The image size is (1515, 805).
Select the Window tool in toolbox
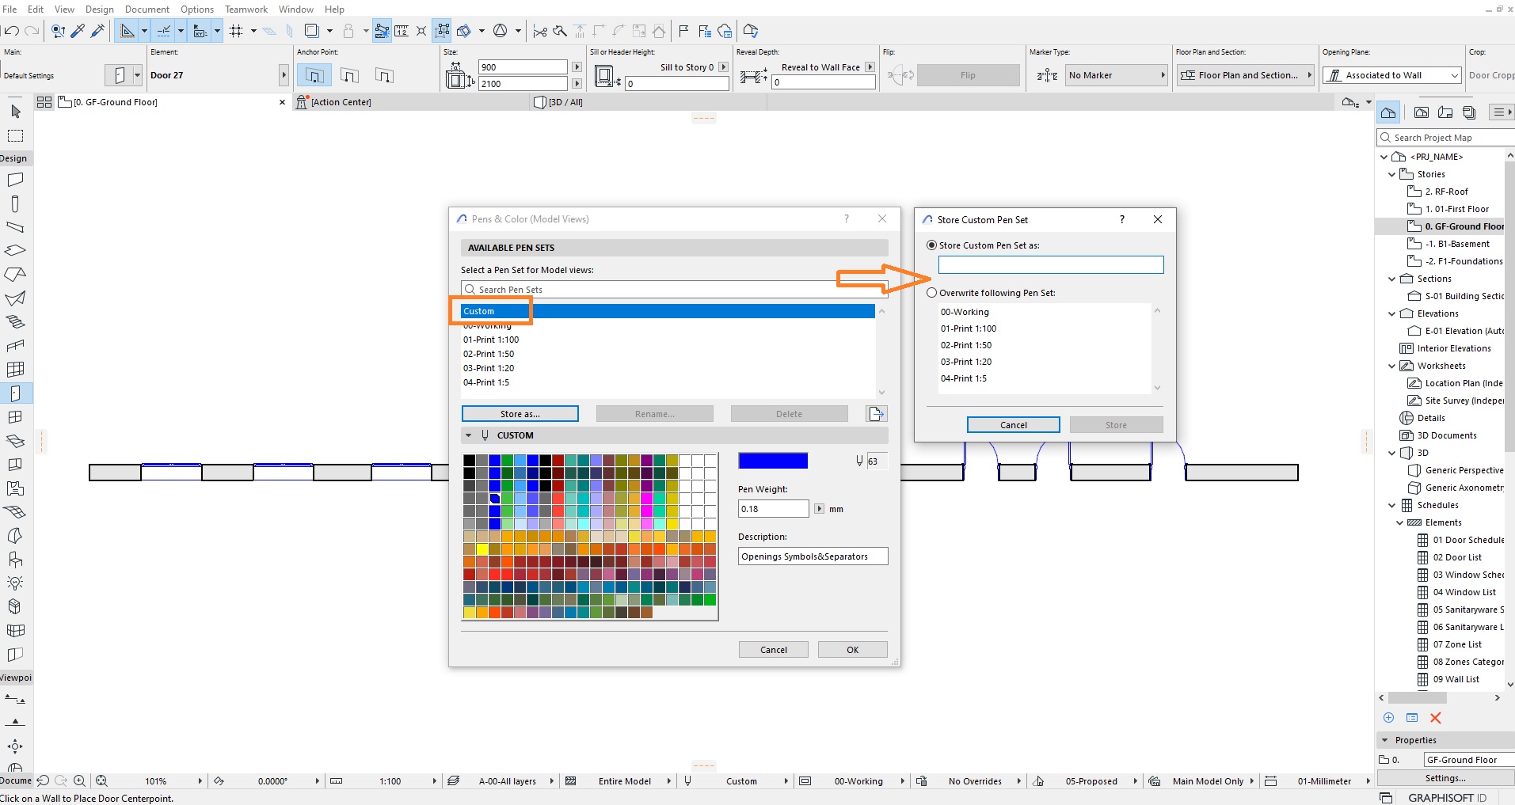point(15,417)
